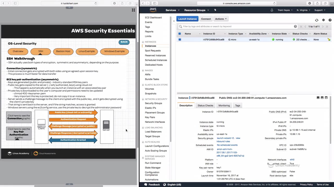Share the AWS console page

[x=317, y=3]
